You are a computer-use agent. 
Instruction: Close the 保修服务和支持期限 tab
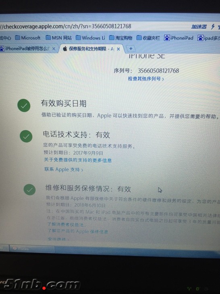pyautogui.click(x=118, y=49)
